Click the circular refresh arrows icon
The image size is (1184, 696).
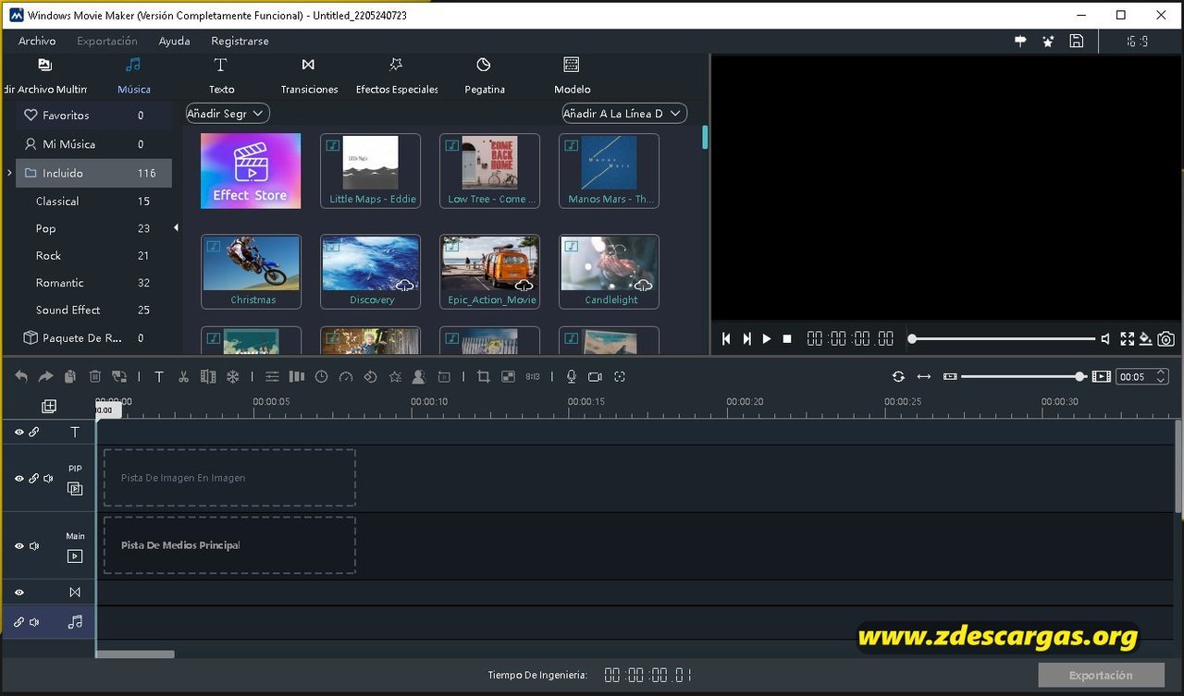[898, 376]
